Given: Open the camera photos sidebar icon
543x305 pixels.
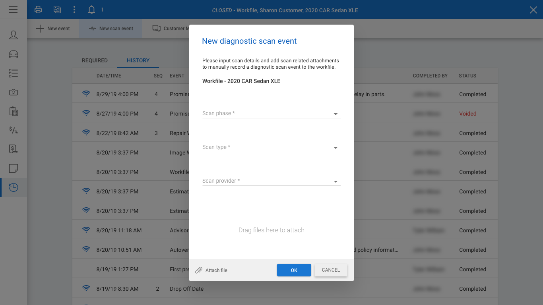Looking at the screenshot, I should pos(14,92).
